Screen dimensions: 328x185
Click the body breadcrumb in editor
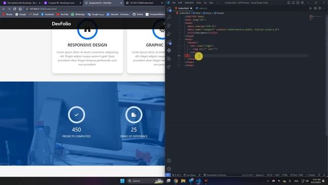pos(207,13)
